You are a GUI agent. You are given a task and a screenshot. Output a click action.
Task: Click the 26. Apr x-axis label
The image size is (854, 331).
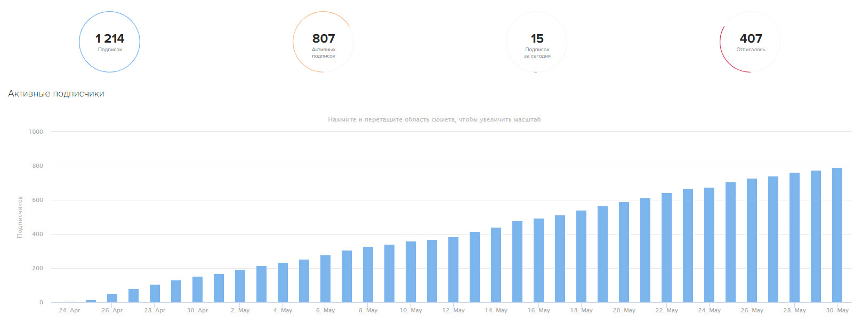tap(112, 310)
